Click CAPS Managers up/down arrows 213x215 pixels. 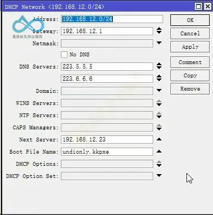pyautogui.click(x=159, y=127)
